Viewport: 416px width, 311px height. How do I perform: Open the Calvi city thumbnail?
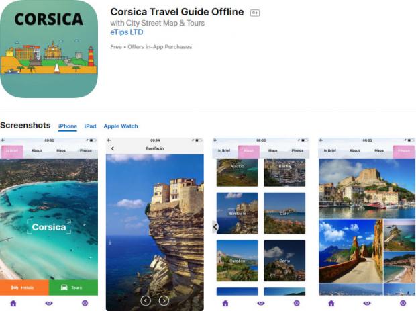point(284,213)
